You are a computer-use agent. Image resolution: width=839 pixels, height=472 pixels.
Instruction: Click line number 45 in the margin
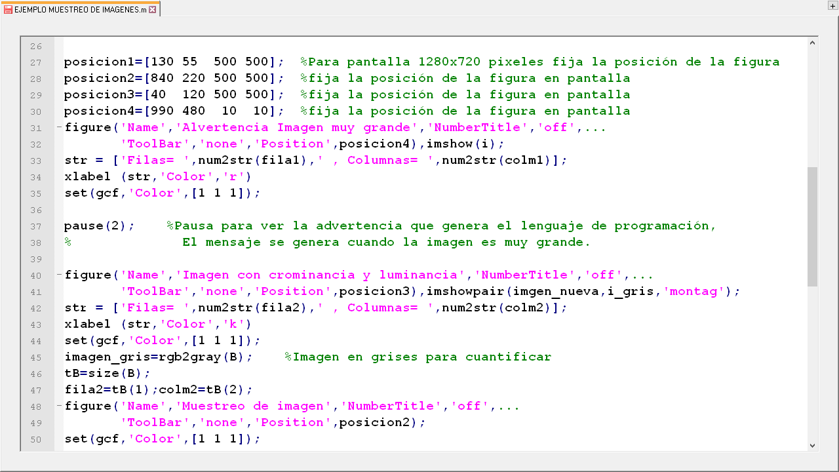click(x=35, y=357)
